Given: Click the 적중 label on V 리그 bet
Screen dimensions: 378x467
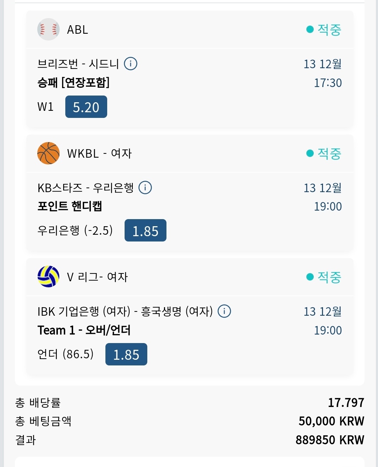Looking at the screenshot, I should tap(329, 277).
